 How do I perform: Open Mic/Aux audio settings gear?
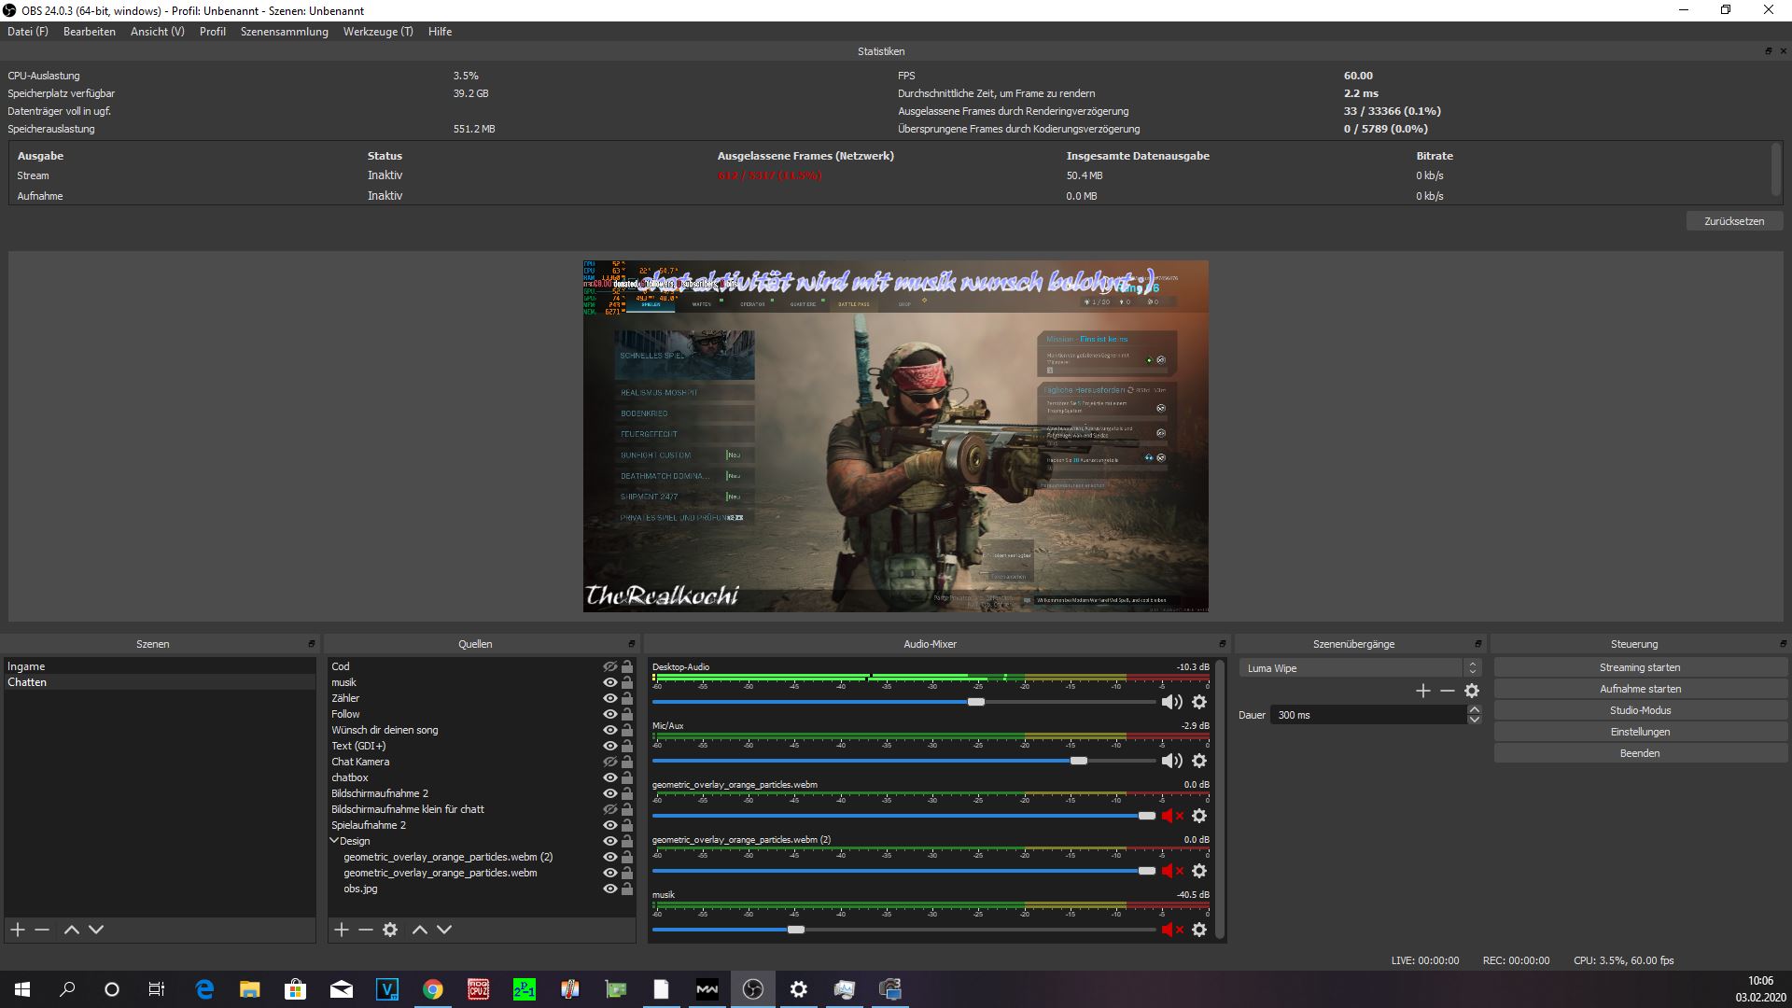(x=1199, y=761)
